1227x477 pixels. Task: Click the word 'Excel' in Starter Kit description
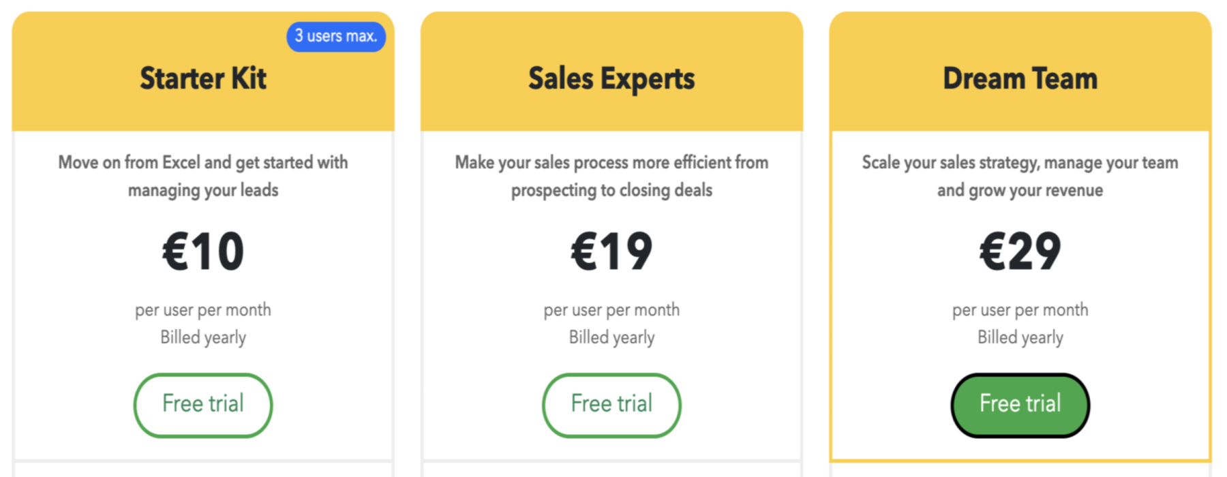pos(181,162)
